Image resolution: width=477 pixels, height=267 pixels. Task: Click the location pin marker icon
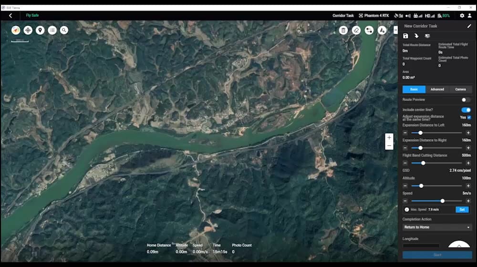[40, 30]
